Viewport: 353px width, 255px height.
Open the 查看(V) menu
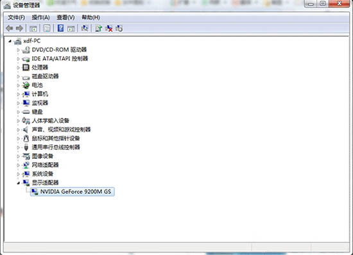tap(65, 17)
